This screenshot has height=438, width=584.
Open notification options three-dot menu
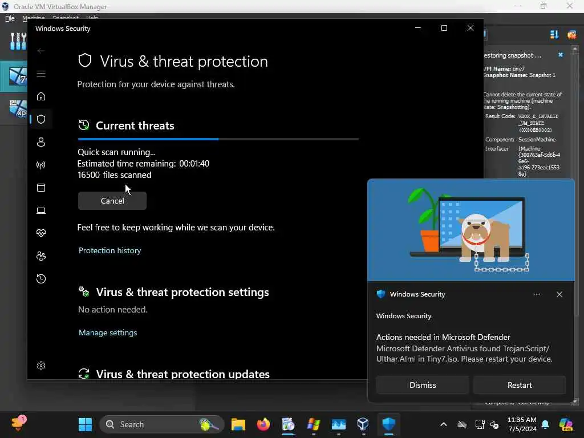(536, 294)
